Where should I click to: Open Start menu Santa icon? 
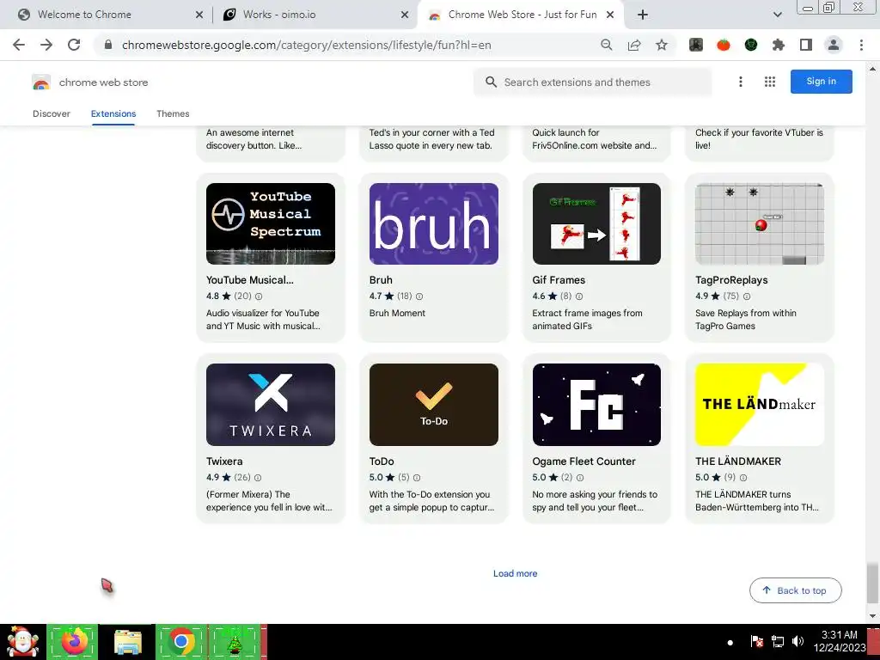pos(22,641)
